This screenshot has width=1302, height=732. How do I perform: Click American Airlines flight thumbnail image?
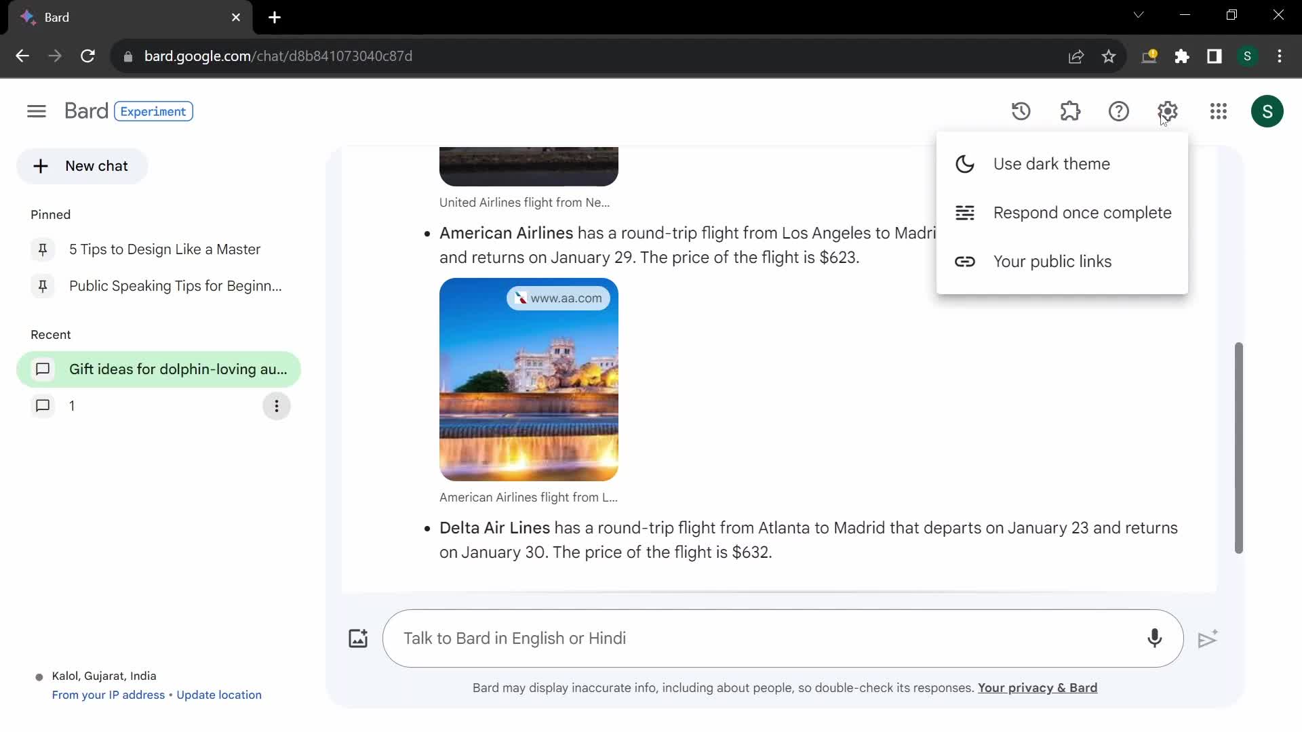click(x=528, y=380)
